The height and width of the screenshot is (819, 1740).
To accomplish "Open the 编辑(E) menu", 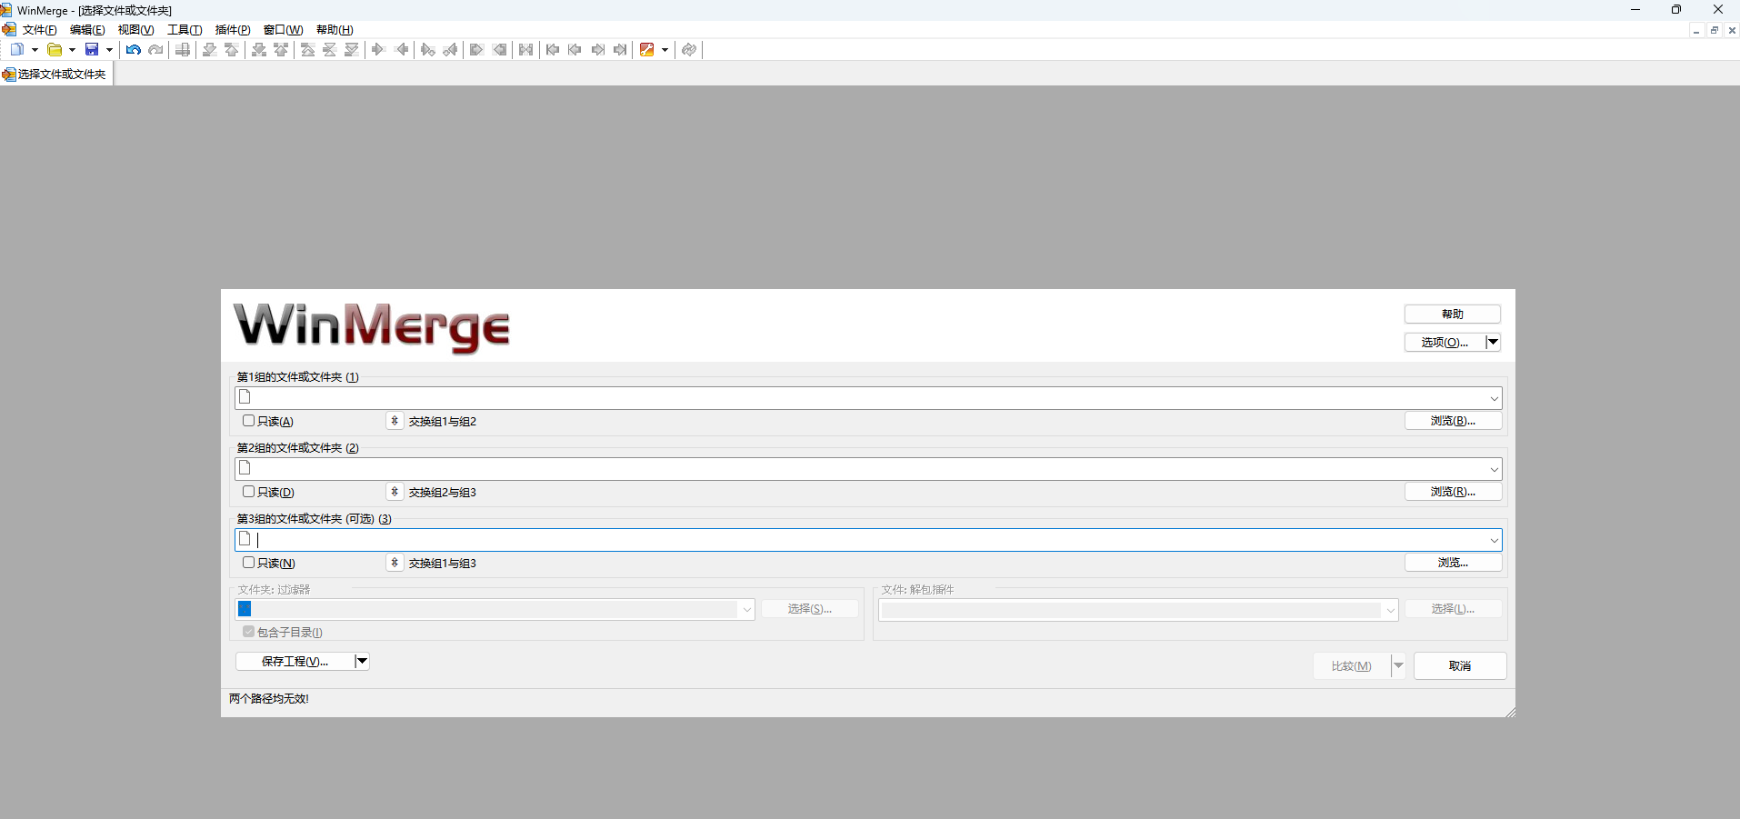I will [x=87, y=30].
